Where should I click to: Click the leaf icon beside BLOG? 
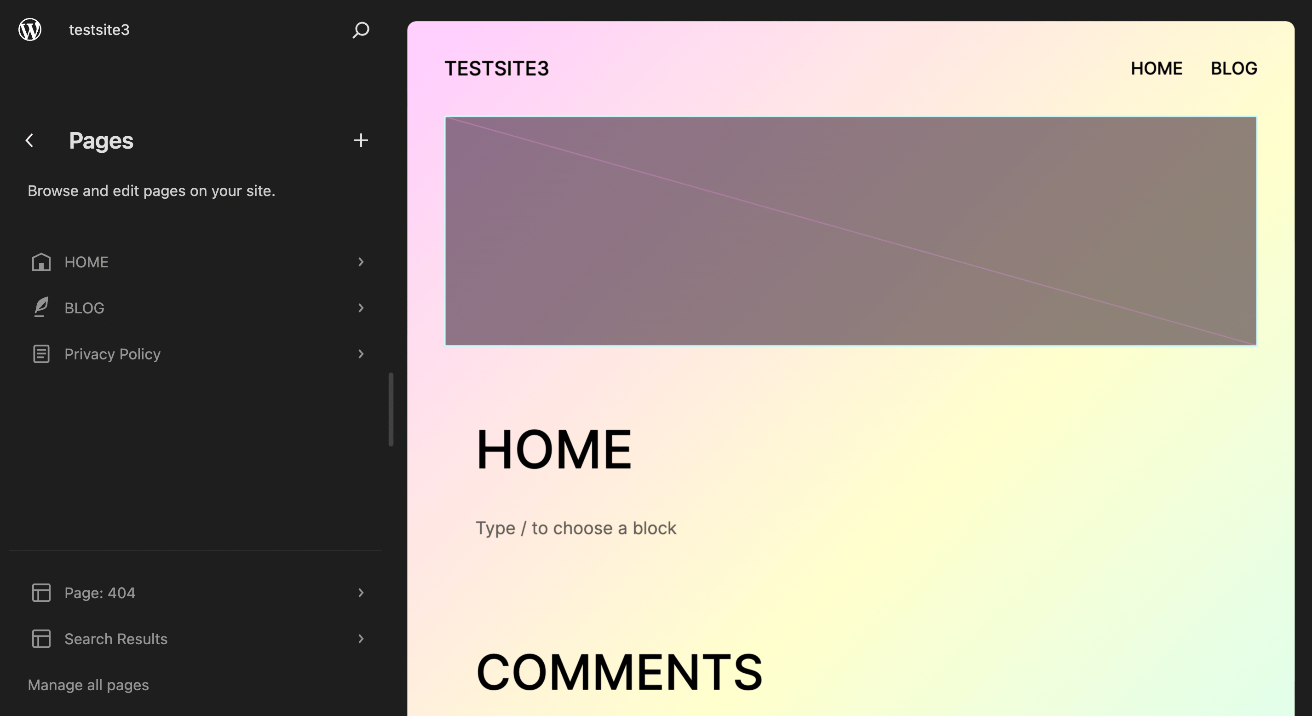[x=41, y=307]
